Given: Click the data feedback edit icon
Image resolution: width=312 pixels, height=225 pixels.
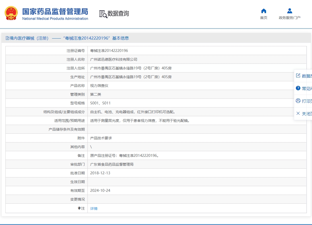Looking at the screenshot, I should coord(298,76).
